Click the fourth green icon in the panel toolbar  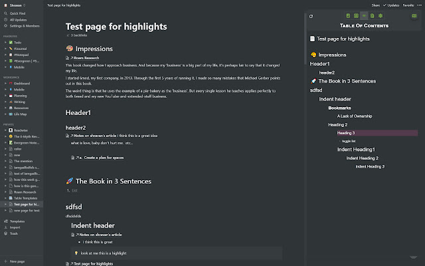tap(372, 15)
